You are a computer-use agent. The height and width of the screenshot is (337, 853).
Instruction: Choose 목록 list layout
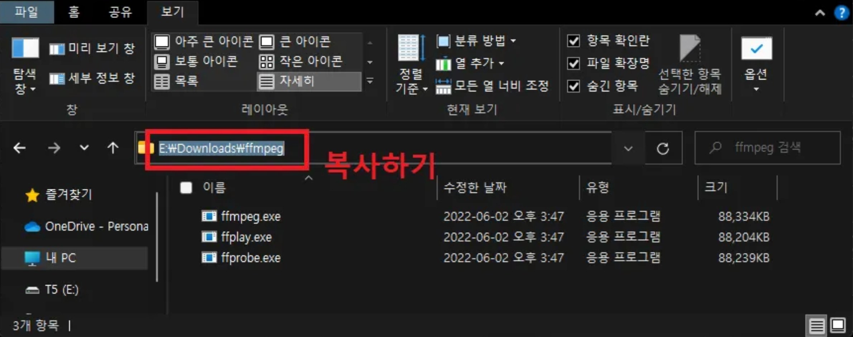176,81
